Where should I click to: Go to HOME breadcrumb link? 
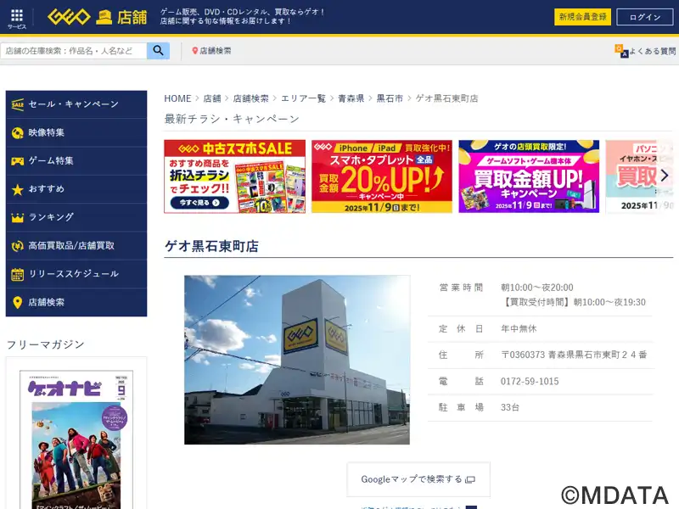[x=177, y=98]
